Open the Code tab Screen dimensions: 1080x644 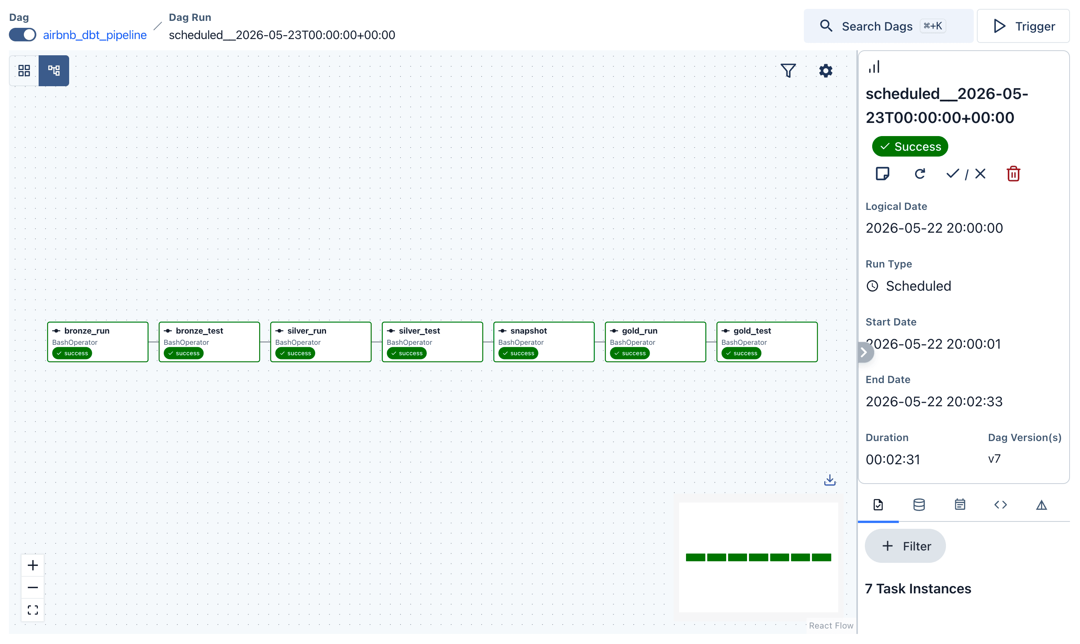[x=1001, y=505]
